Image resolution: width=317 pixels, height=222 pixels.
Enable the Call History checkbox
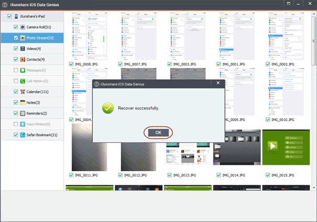pyautogui.click(x=16, y=81)
